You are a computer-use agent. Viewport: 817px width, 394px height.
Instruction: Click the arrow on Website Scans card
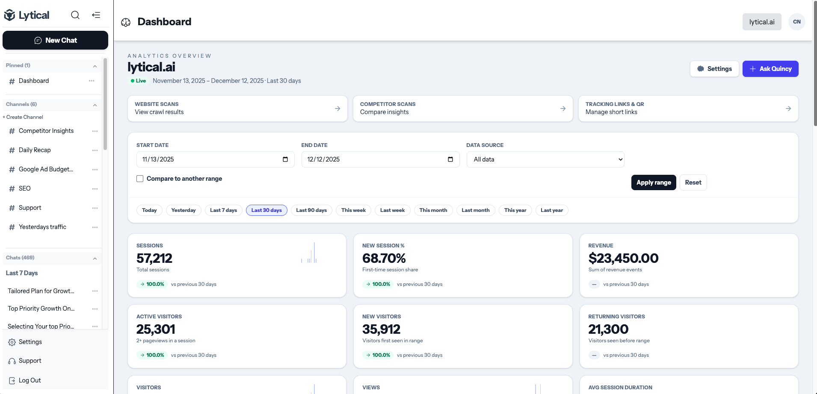[x=337, y=109]
